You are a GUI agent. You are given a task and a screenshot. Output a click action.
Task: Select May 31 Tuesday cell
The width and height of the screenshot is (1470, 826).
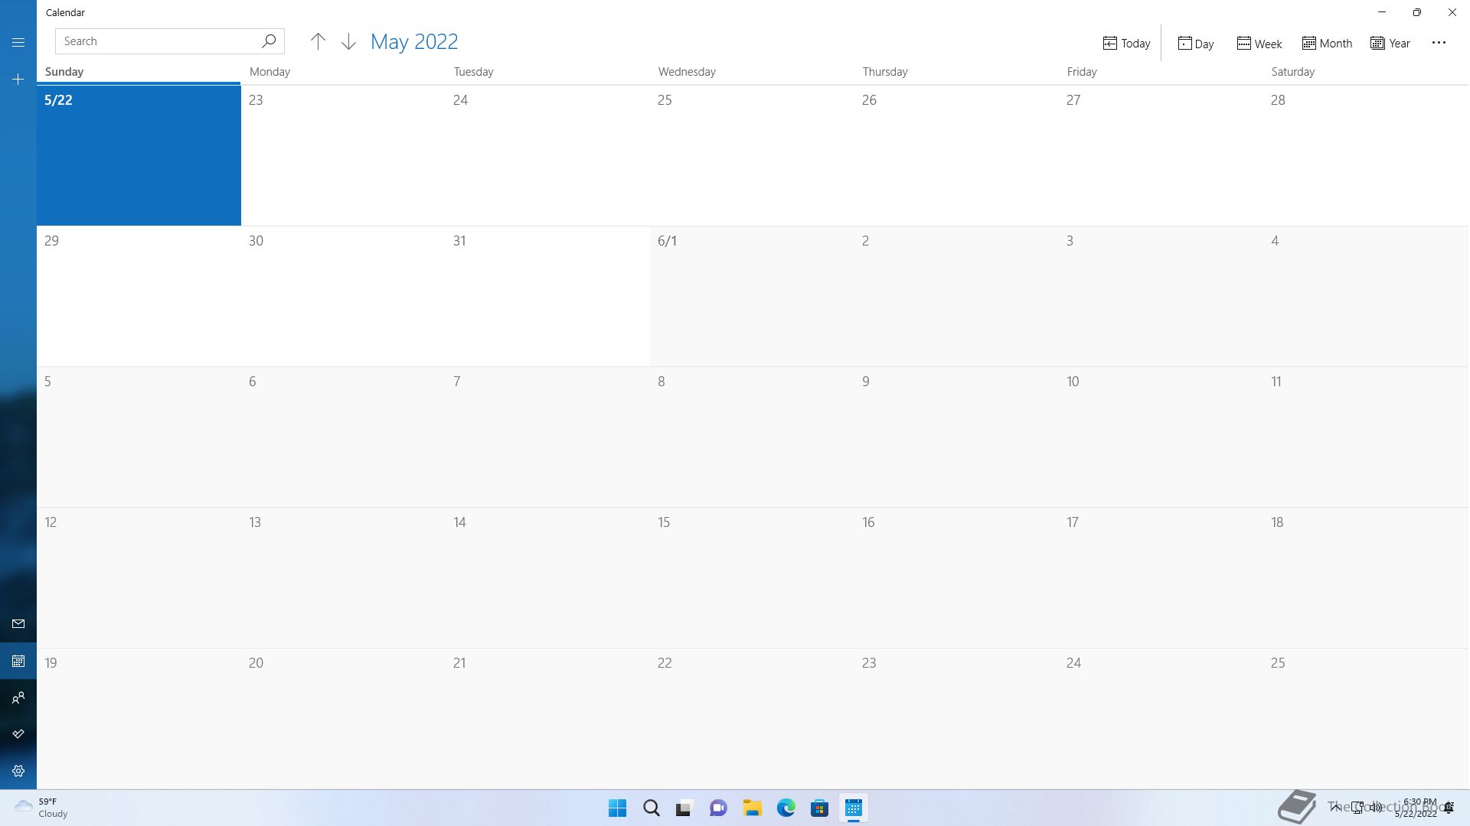(x=548, y=296)
